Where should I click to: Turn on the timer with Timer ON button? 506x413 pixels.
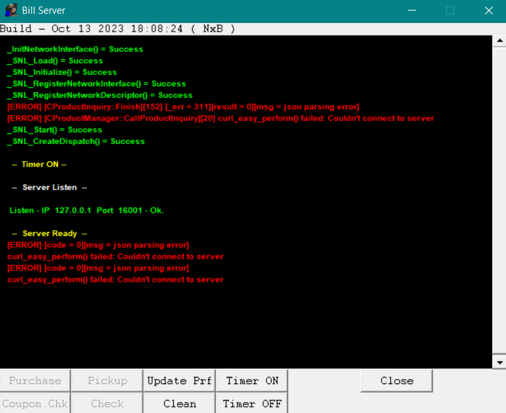tap(252, 381)
